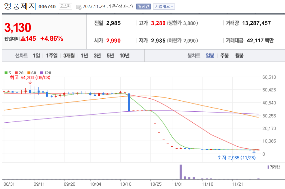This screenshot has width=285, height=189.
Task: Select the 1주일 line chart tab
Action: pyautogui.click(x=52, y=55)
